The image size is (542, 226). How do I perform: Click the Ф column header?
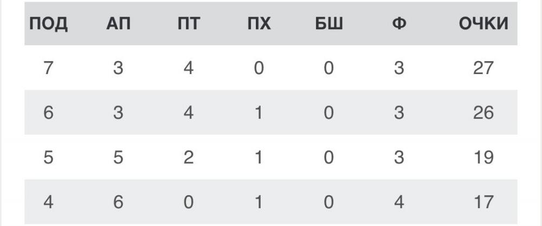pyautogui.click(x=399, y=25)
